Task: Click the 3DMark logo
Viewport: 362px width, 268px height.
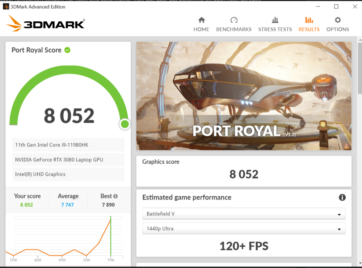Action: (x=46, y=24)
